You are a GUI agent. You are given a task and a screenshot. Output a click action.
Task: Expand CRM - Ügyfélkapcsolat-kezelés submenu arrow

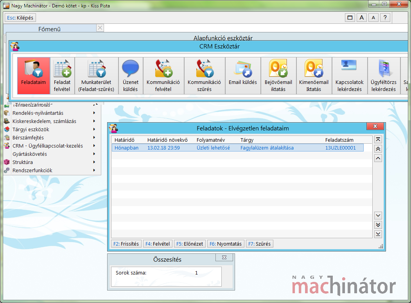tap(94, 146)
